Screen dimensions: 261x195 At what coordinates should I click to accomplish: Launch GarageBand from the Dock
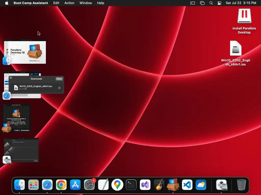[159, 185]
